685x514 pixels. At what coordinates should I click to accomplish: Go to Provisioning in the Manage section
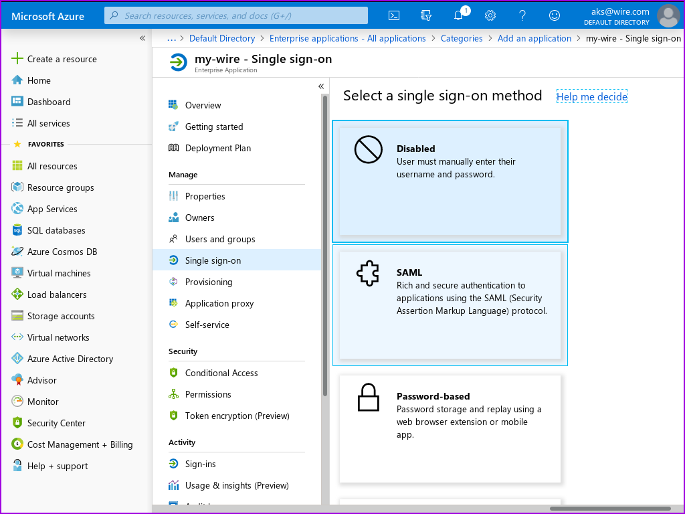(x=209, y=282)
